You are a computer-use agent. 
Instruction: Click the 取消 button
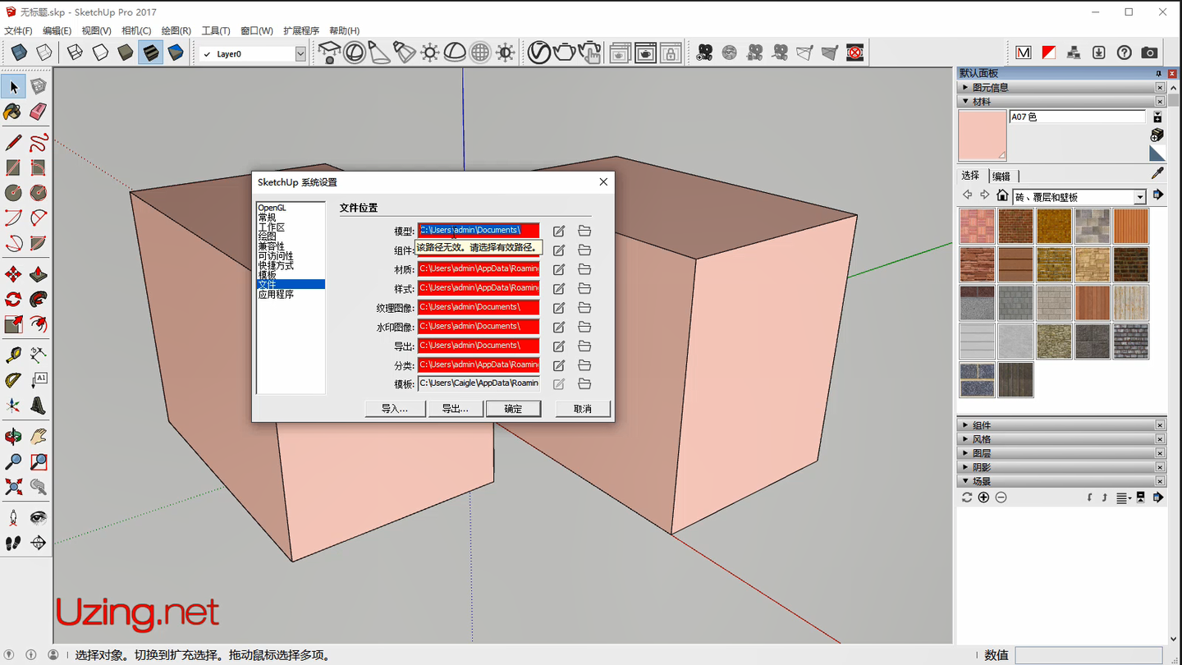point(583,409)
